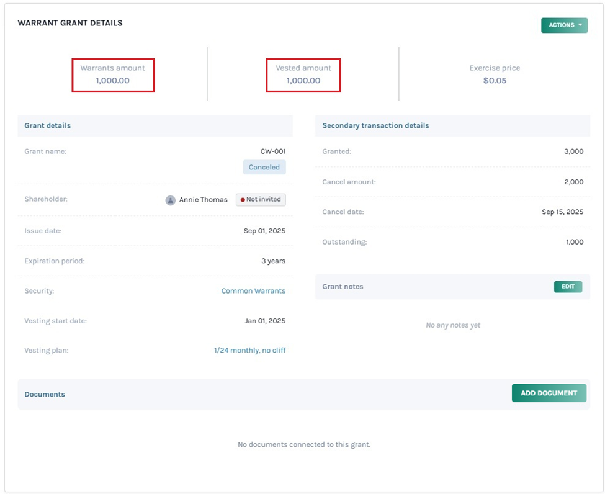Click Annie Thomas's avatar icon

170,200
